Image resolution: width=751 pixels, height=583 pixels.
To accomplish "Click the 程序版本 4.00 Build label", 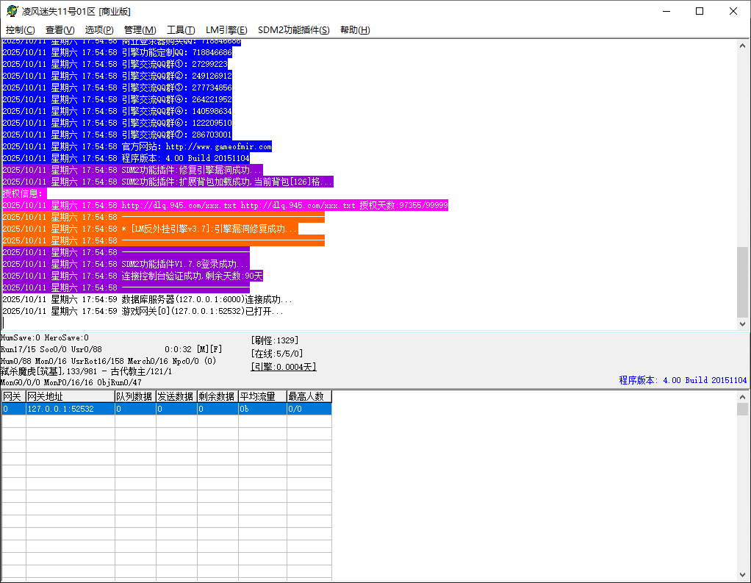I will (x=683, y=380).
